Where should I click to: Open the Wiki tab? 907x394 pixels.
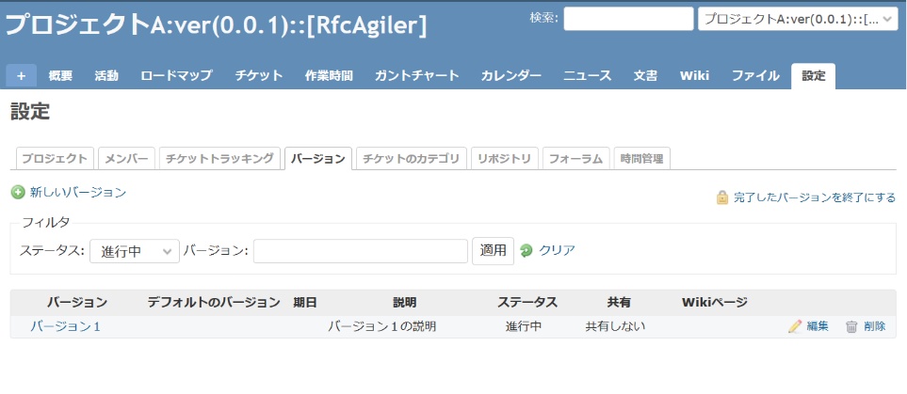[695, 75]
